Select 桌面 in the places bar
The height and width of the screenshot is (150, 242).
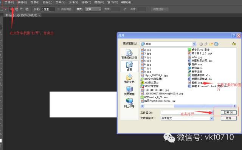129,66
